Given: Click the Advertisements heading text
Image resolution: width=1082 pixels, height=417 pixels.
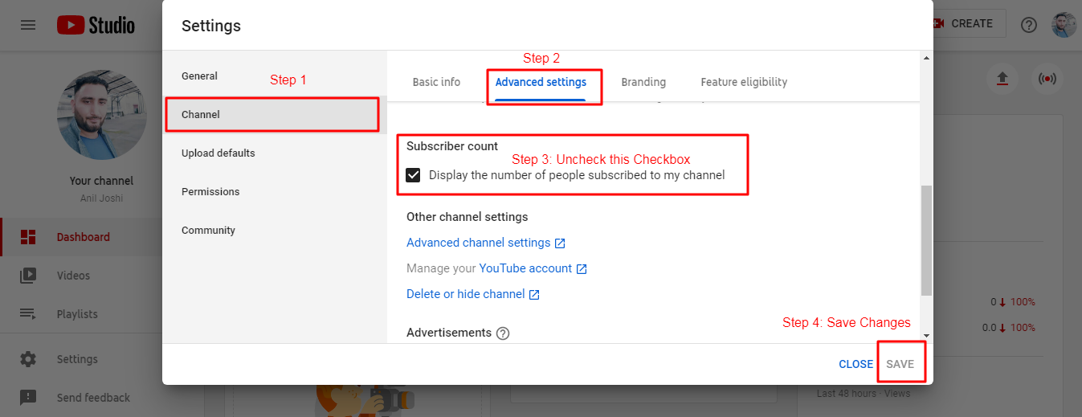Looking at the screenshot, I should point(449,333).
